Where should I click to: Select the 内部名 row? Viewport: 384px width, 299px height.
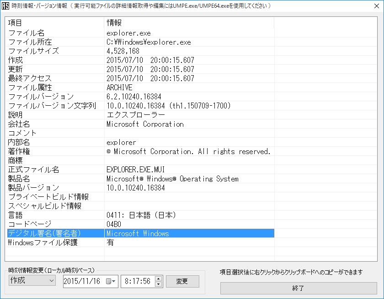click(141, 142)
